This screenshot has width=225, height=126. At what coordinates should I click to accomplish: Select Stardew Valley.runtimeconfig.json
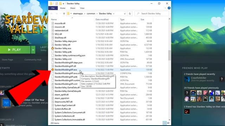70,55
